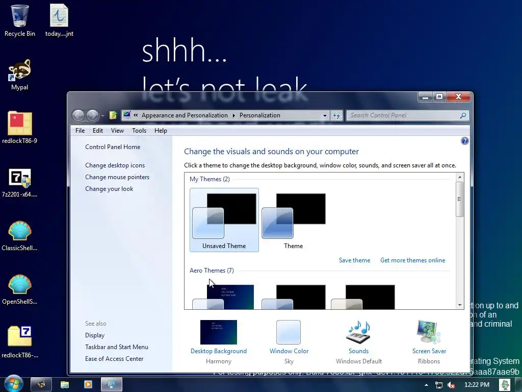Click the Personalization taskbar button
Image resolution: width=522 pixels, height=392 pixels.
coord(112,384)
